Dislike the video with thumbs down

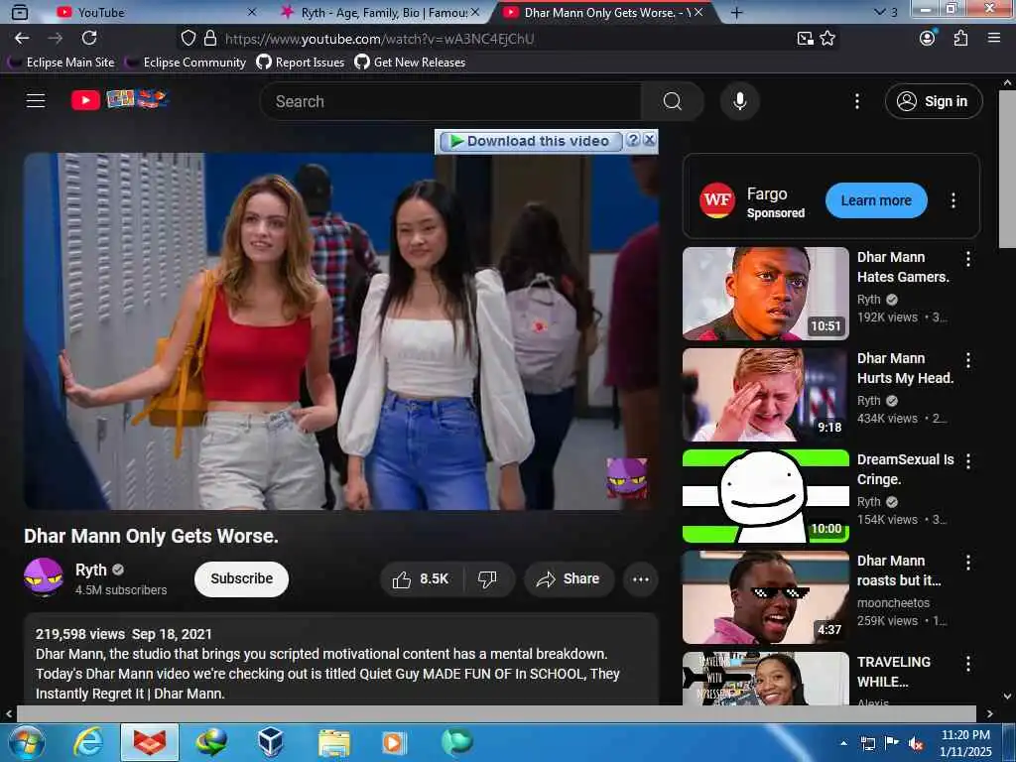(488, 578)
